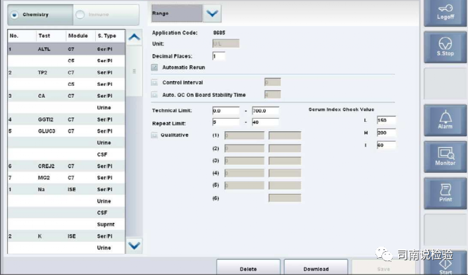Select the ALTL test row

tap(66, 49)
